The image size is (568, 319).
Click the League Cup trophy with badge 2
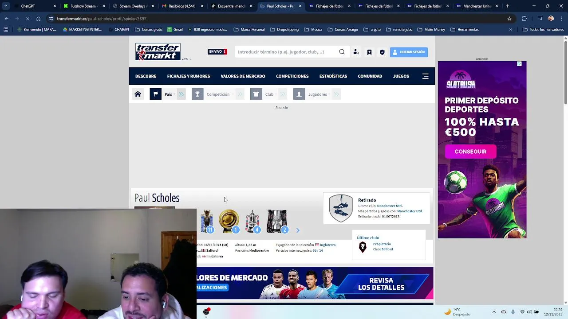click(x=277, y=221)
